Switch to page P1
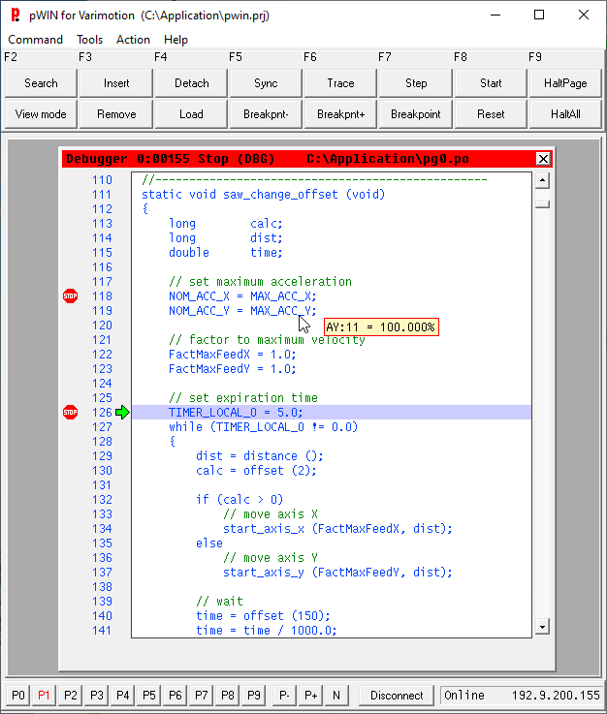 coord(45,696)
